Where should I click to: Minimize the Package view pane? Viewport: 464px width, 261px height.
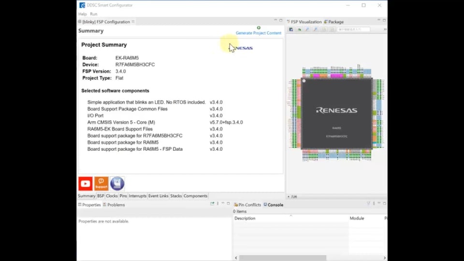coord(379,20)
